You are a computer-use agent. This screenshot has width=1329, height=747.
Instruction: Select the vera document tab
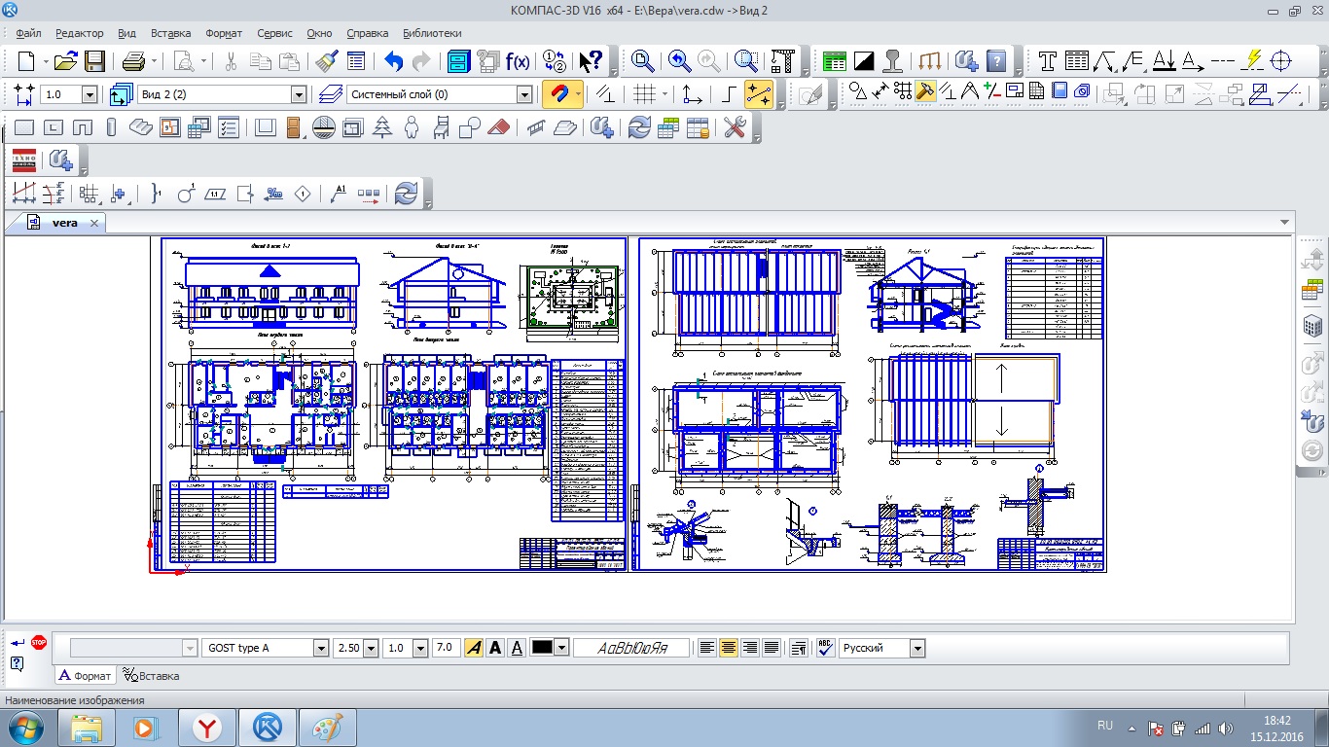click(x=64, y=223)
